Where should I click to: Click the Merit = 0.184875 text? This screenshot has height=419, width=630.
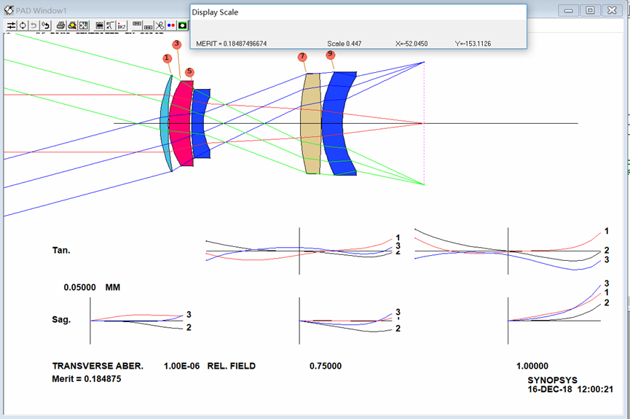click(87, 379)
